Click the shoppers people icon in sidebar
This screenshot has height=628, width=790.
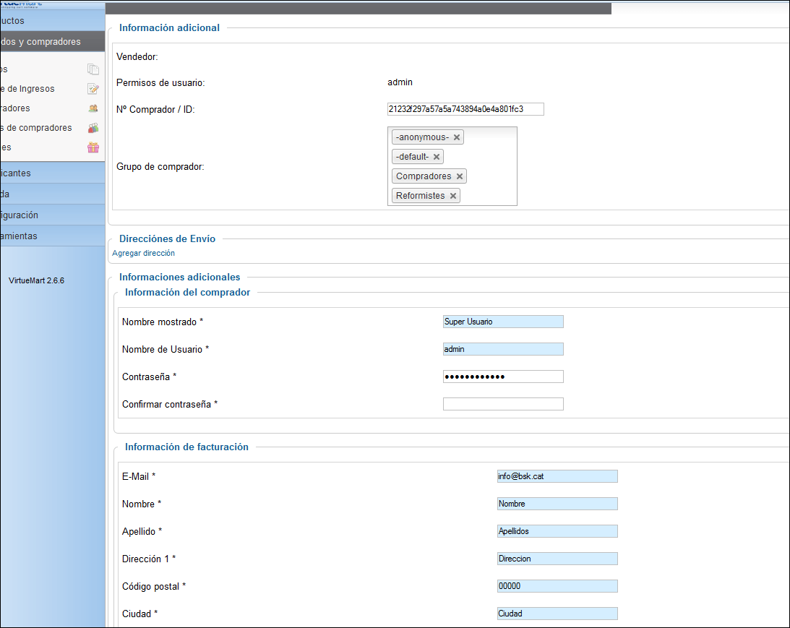(x=93, y=108)
